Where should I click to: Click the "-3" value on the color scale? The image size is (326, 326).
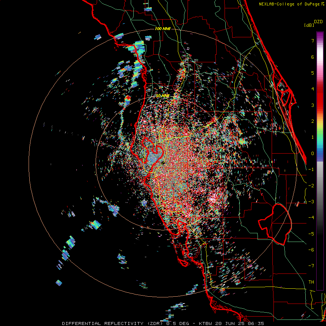pos(311,202)
